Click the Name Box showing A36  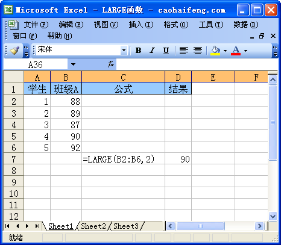36,64
